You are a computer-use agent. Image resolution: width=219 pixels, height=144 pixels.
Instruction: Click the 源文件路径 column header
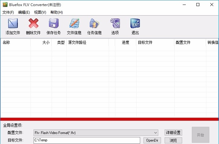[x=88, y=42]
